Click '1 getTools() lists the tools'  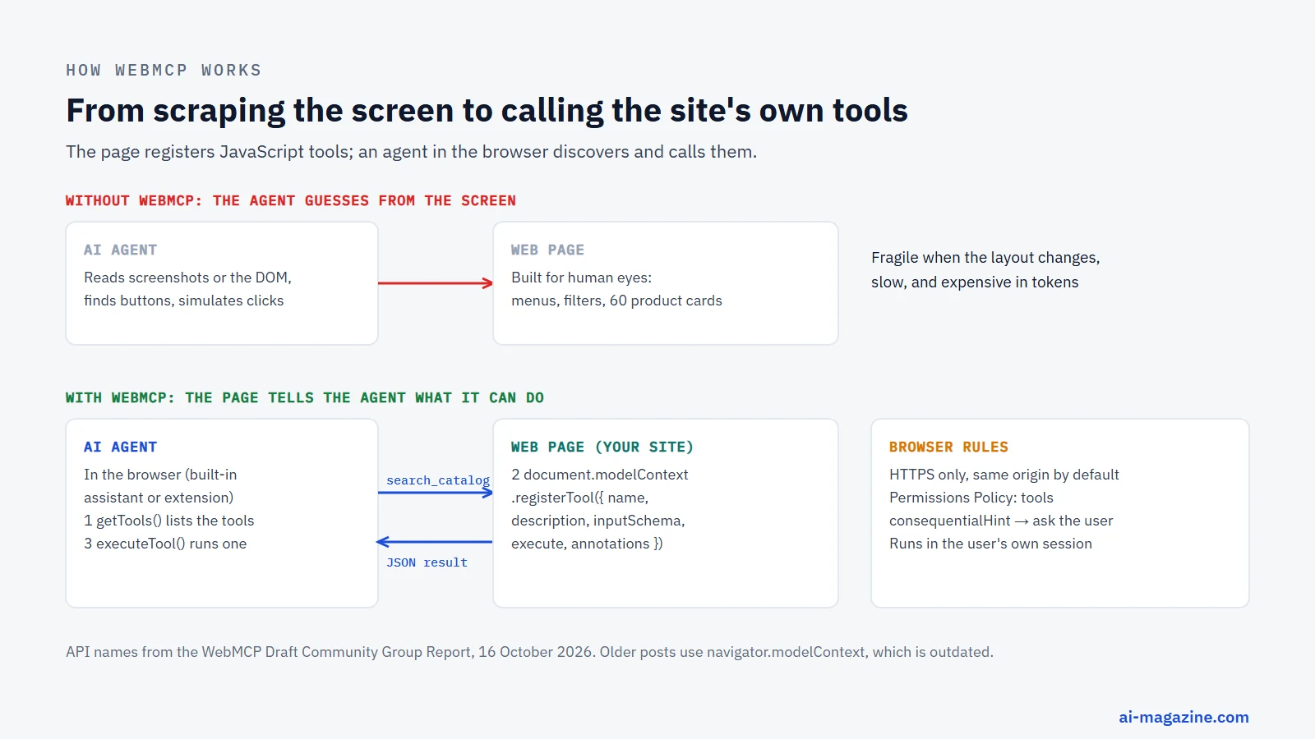pos(169,521)
